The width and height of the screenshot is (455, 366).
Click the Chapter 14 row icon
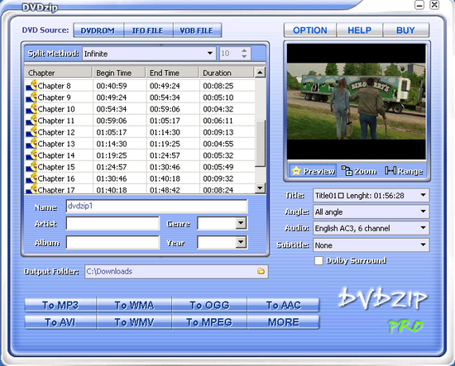tap(31, 155)
